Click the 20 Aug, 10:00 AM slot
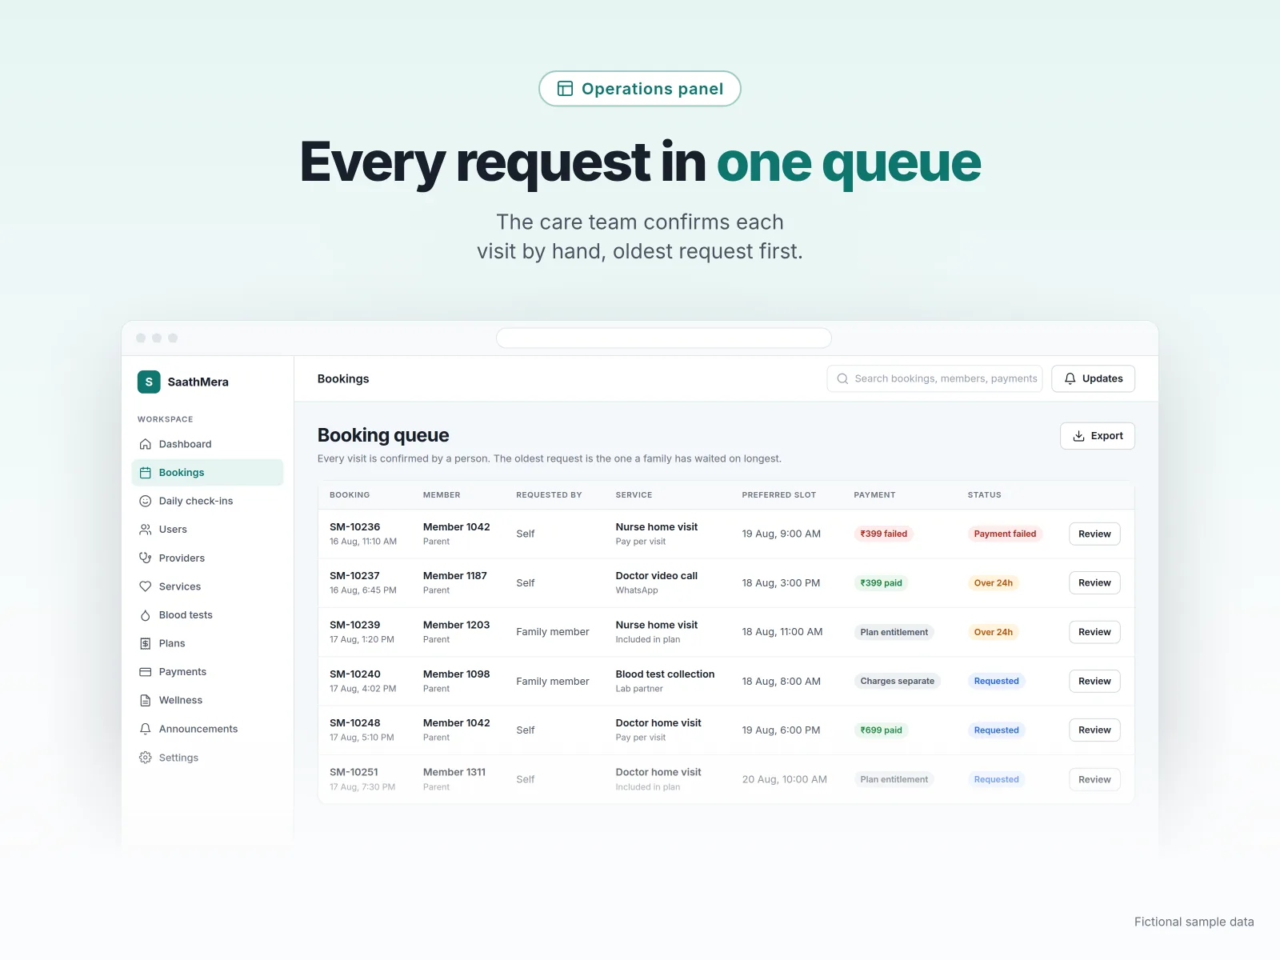This screenshot has width=1280, height=960. point(784,779)
